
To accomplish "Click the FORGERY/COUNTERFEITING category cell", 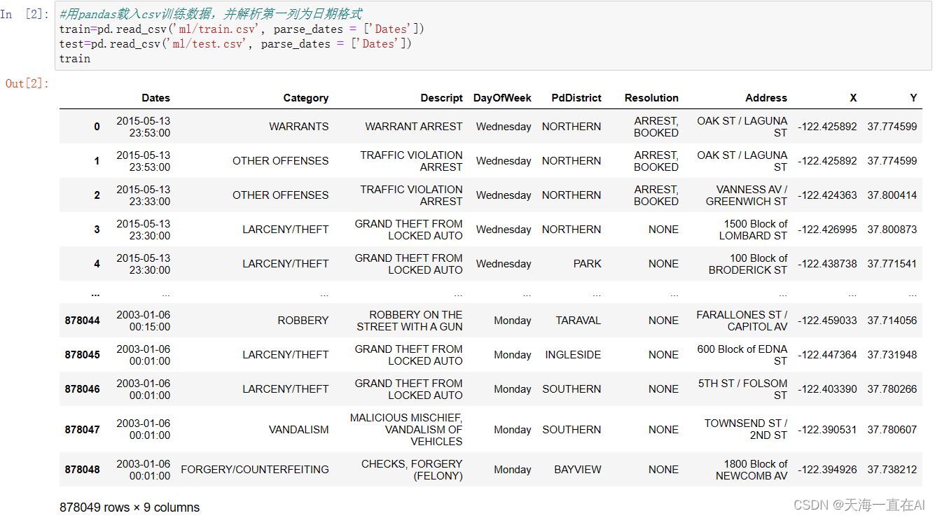I will tap(255, 470).
